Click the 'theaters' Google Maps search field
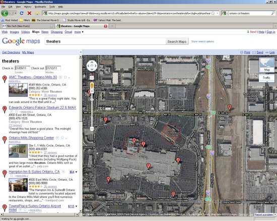This screenshot has height=221, width=277. (105, 41)
